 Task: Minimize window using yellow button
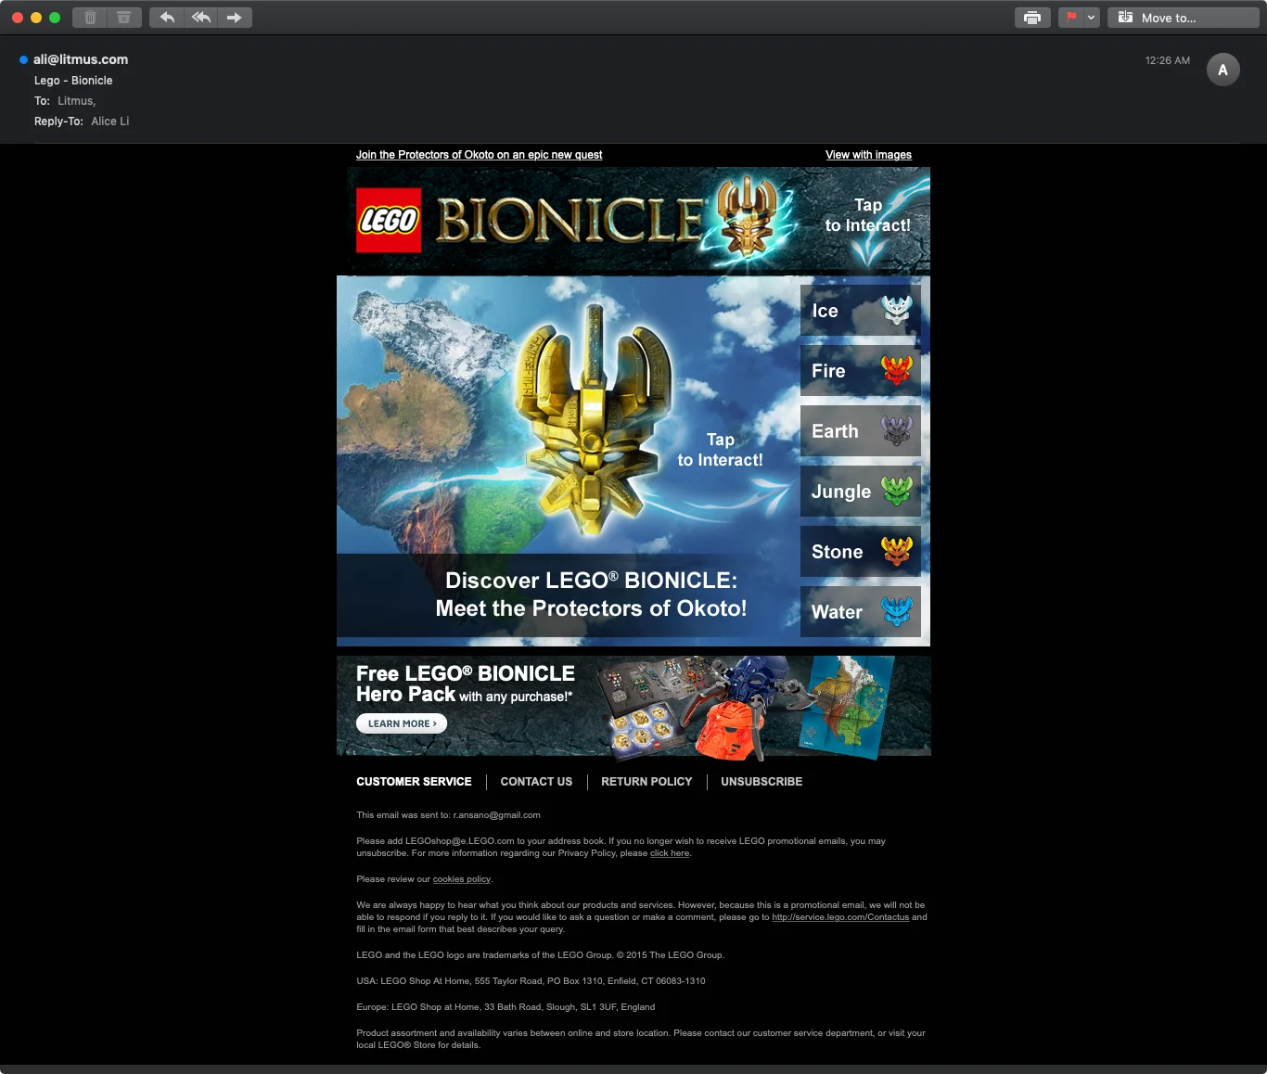coord(36,18)
